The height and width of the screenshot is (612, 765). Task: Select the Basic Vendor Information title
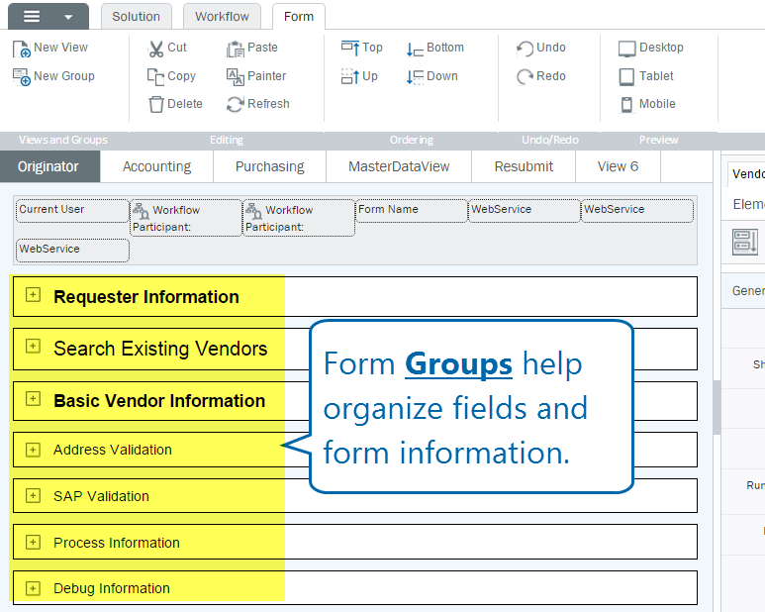click(x=159, y=401)
